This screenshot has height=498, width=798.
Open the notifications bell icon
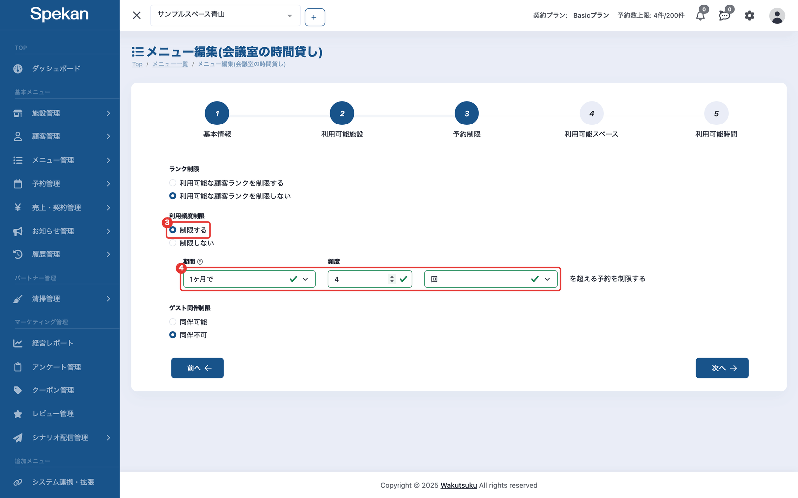pyautogui.click(x=701, y=16)
